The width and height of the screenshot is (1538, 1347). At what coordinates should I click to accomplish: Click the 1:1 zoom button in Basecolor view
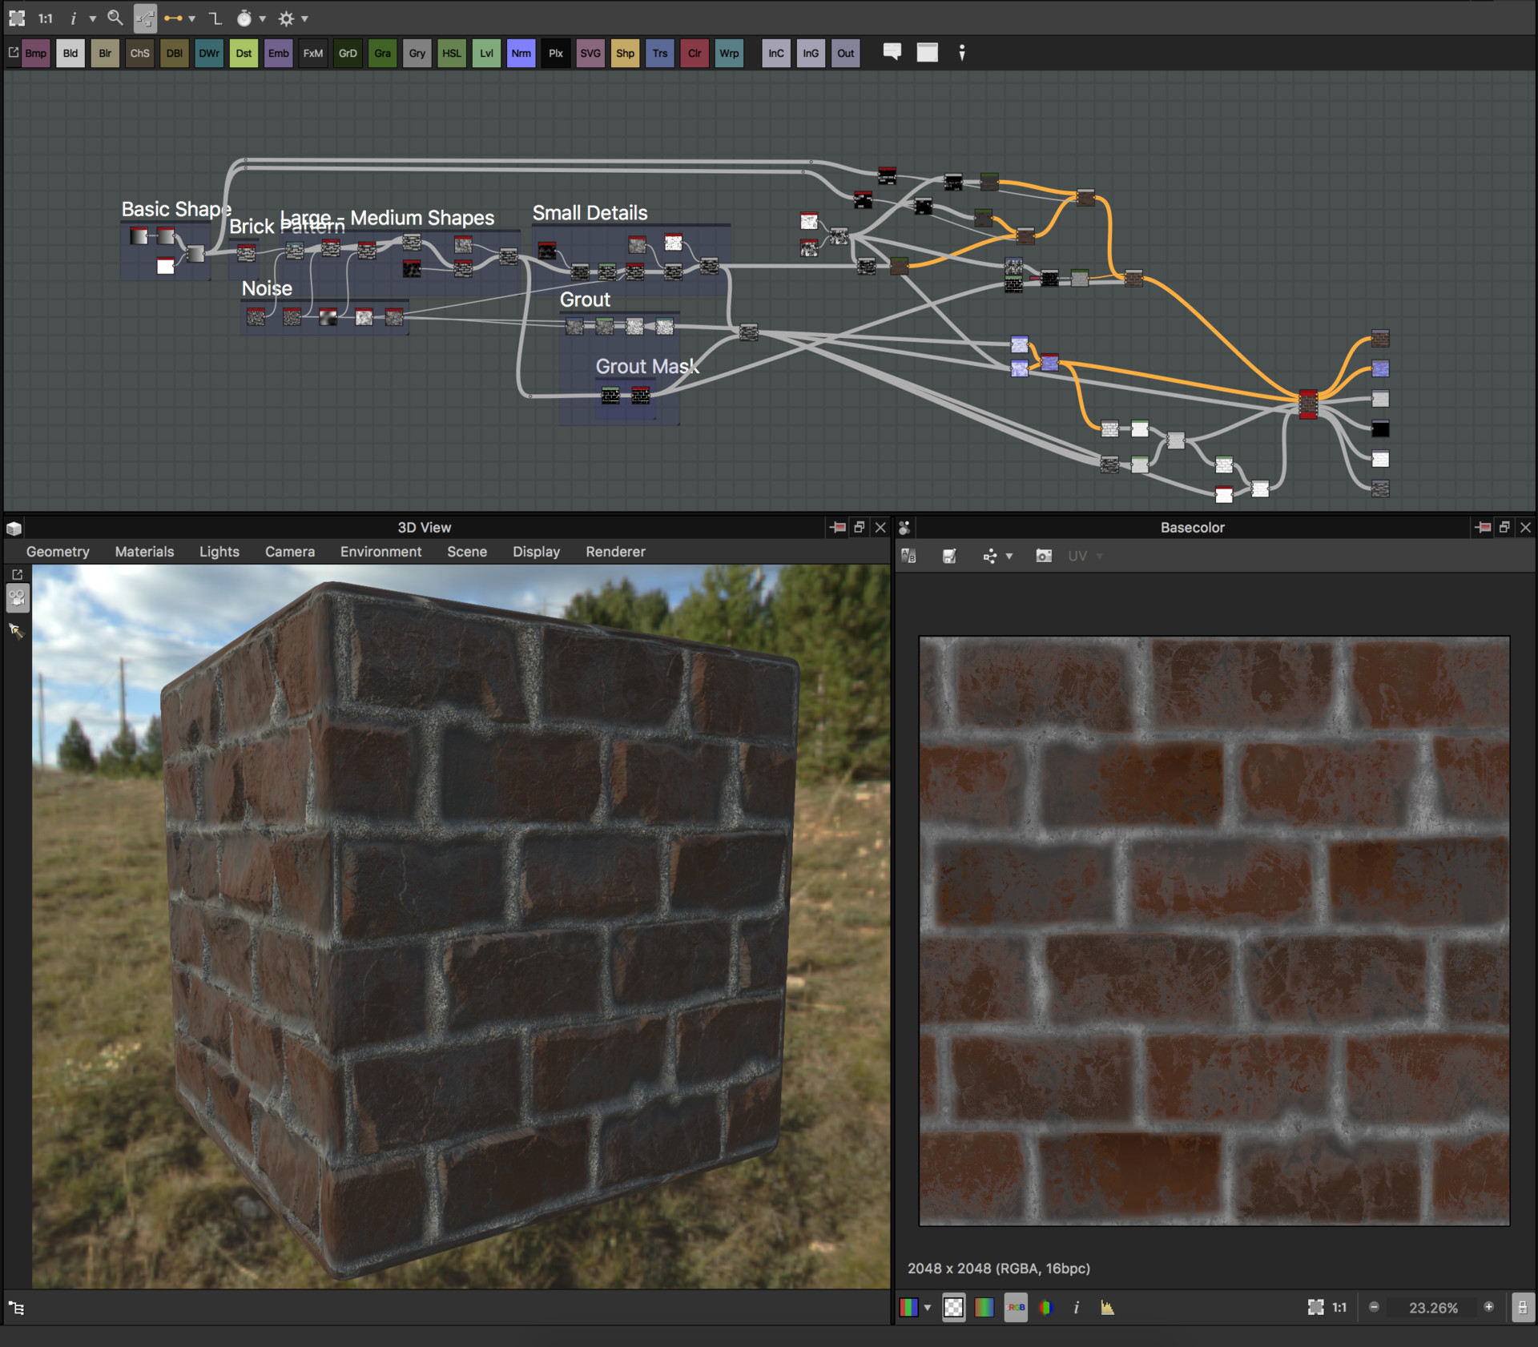coord(1339,1307)
